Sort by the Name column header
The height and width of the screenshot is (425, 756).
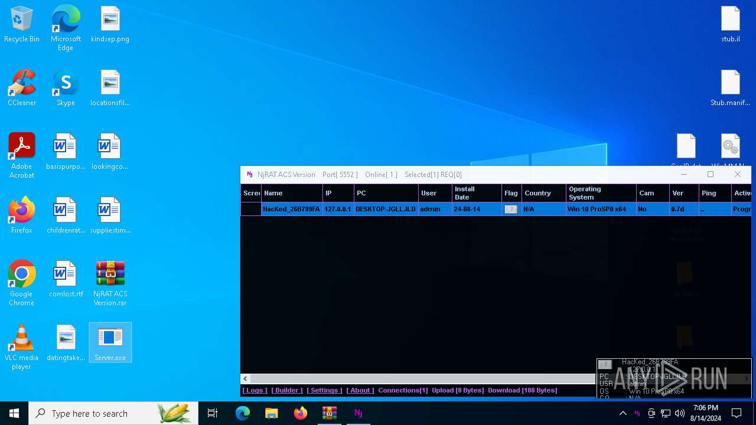(292, 193)
